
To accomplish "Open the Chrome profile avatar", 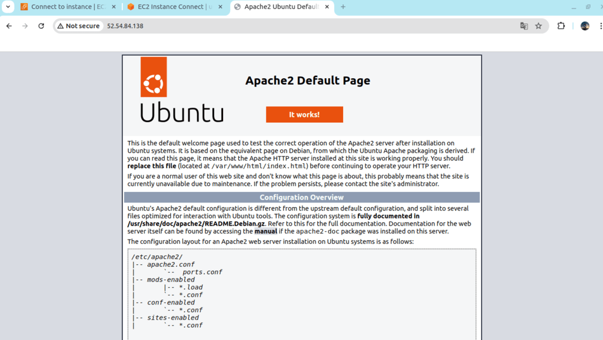I will pos(585,26).
